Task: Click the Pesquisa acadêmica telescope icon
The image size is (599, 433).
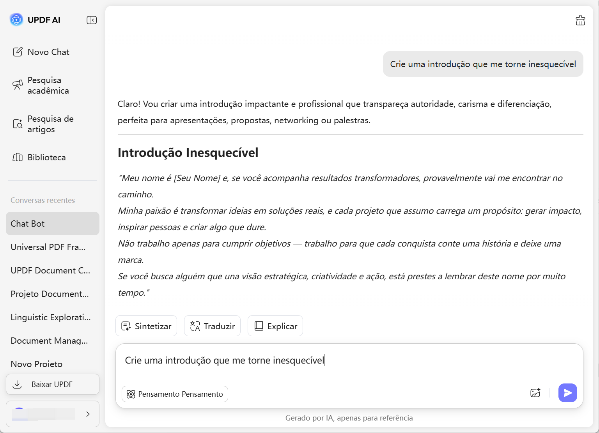Action: pos(18,85)
